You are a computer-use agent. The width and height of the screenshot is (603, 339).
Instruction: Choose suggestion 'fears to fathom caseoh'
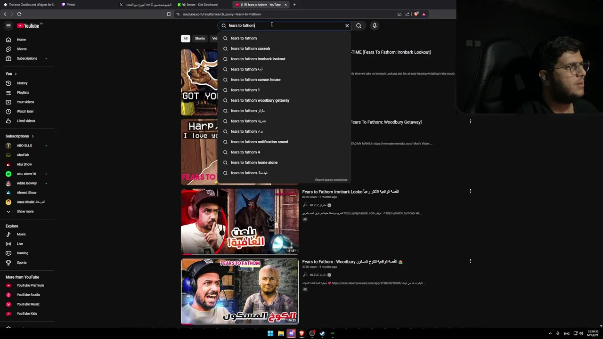pyautogui.click(x=284, y=48)
